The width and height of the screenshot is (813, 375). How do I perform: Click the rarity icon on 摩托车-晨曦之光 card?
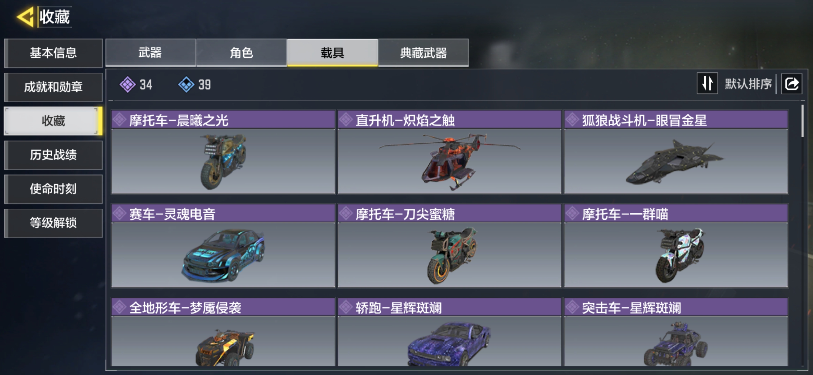[120, 120]
